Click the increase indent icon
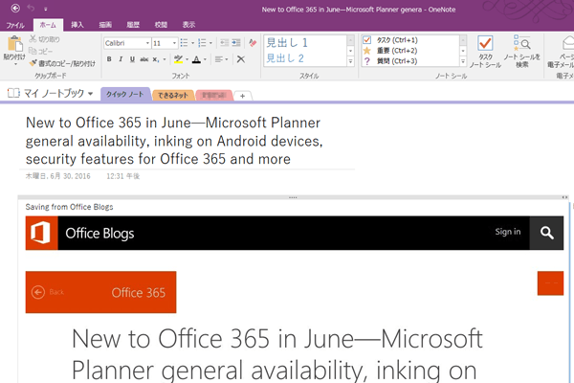This screenshot has height=383, width=574. (x=236, y=43)
